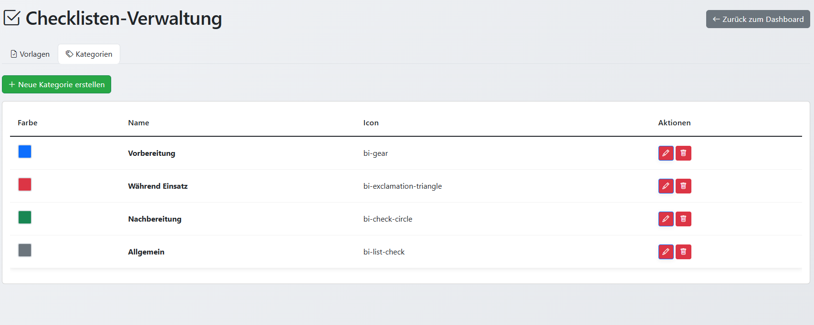Viewport: 814px width, 325px height.
Task: Create a new category with green button
Action: (x=57, y=84)
